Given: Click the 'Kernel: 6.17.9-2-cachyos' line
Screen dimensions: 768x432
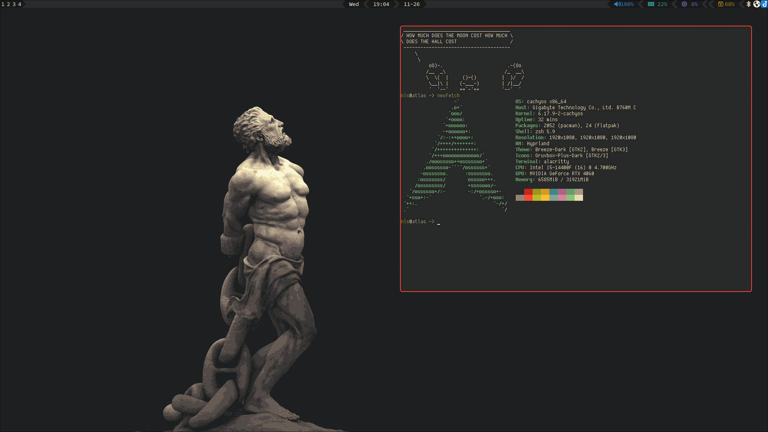Looking at the screenshot, I should 549,114.
